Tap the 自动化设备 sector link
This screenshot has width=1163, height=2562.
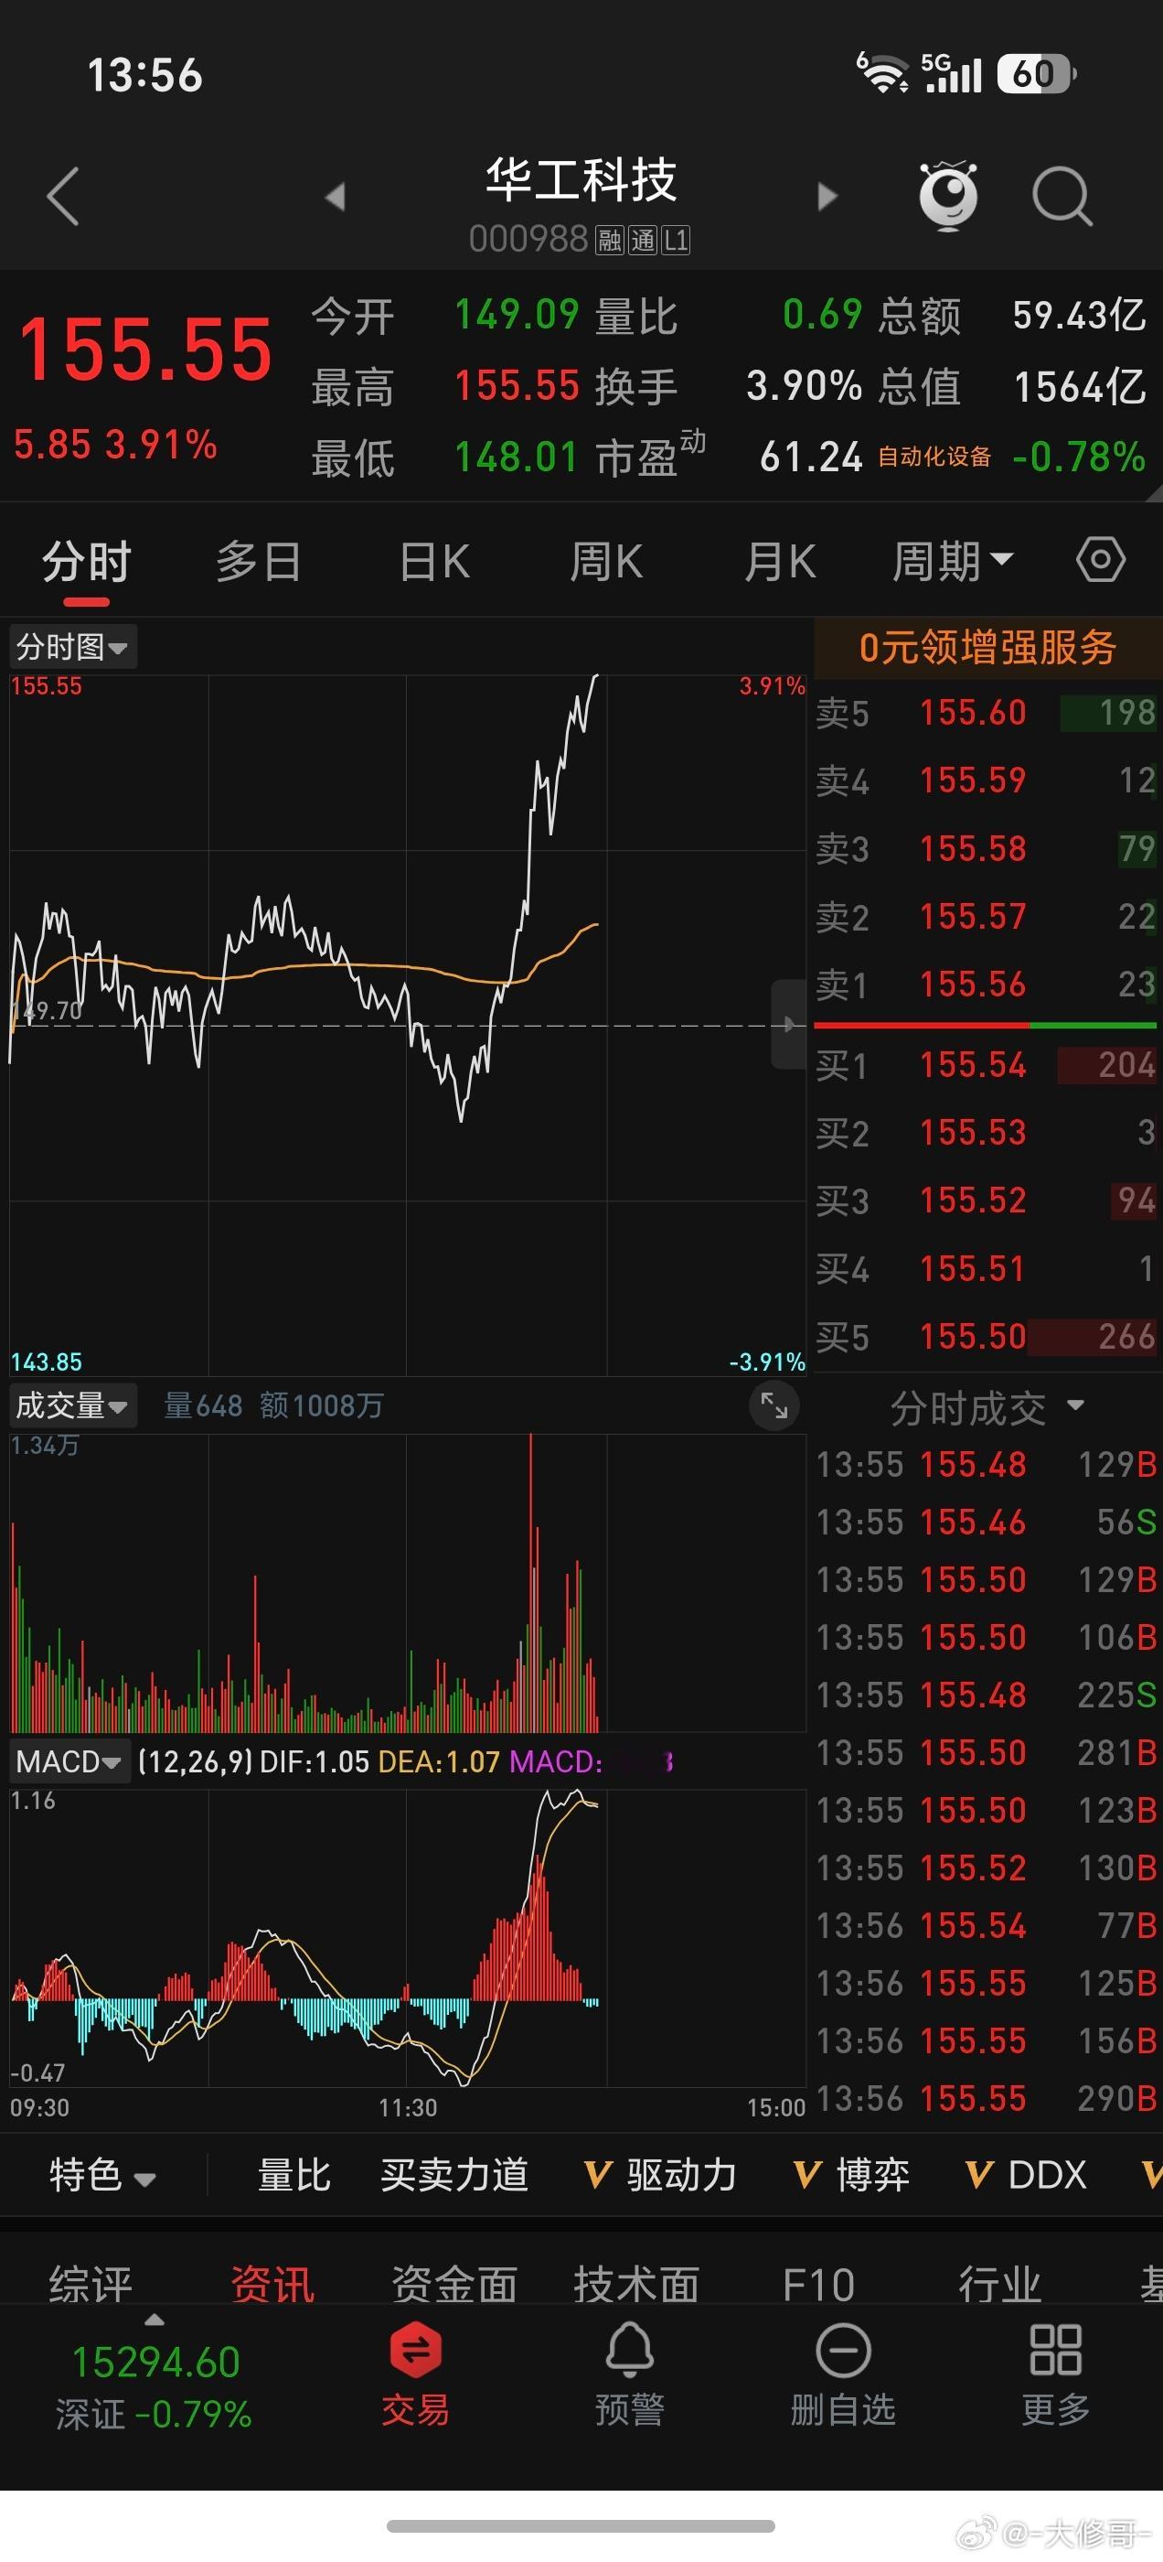(934, 457)
